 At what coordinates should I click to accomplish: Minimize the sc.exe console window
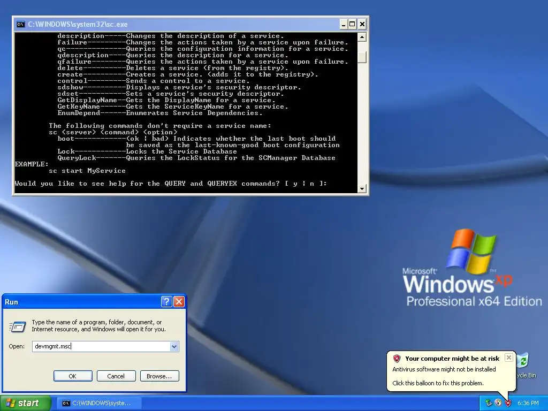coord(344,24)
